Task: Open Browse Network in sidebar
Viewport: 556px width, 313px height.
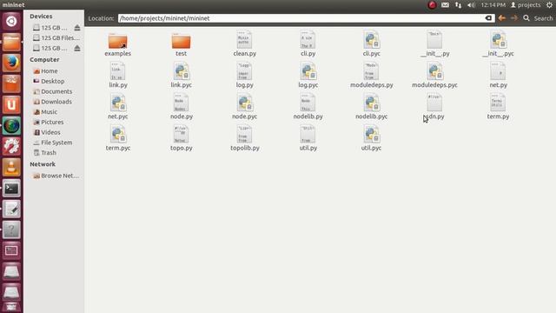Action: 56,176
